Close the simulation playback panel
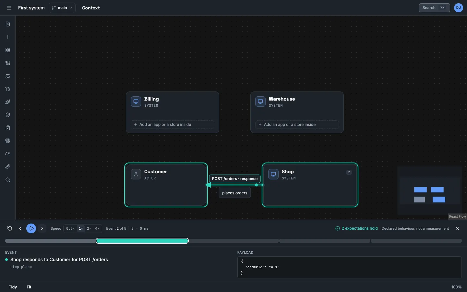 pos(457,228)
